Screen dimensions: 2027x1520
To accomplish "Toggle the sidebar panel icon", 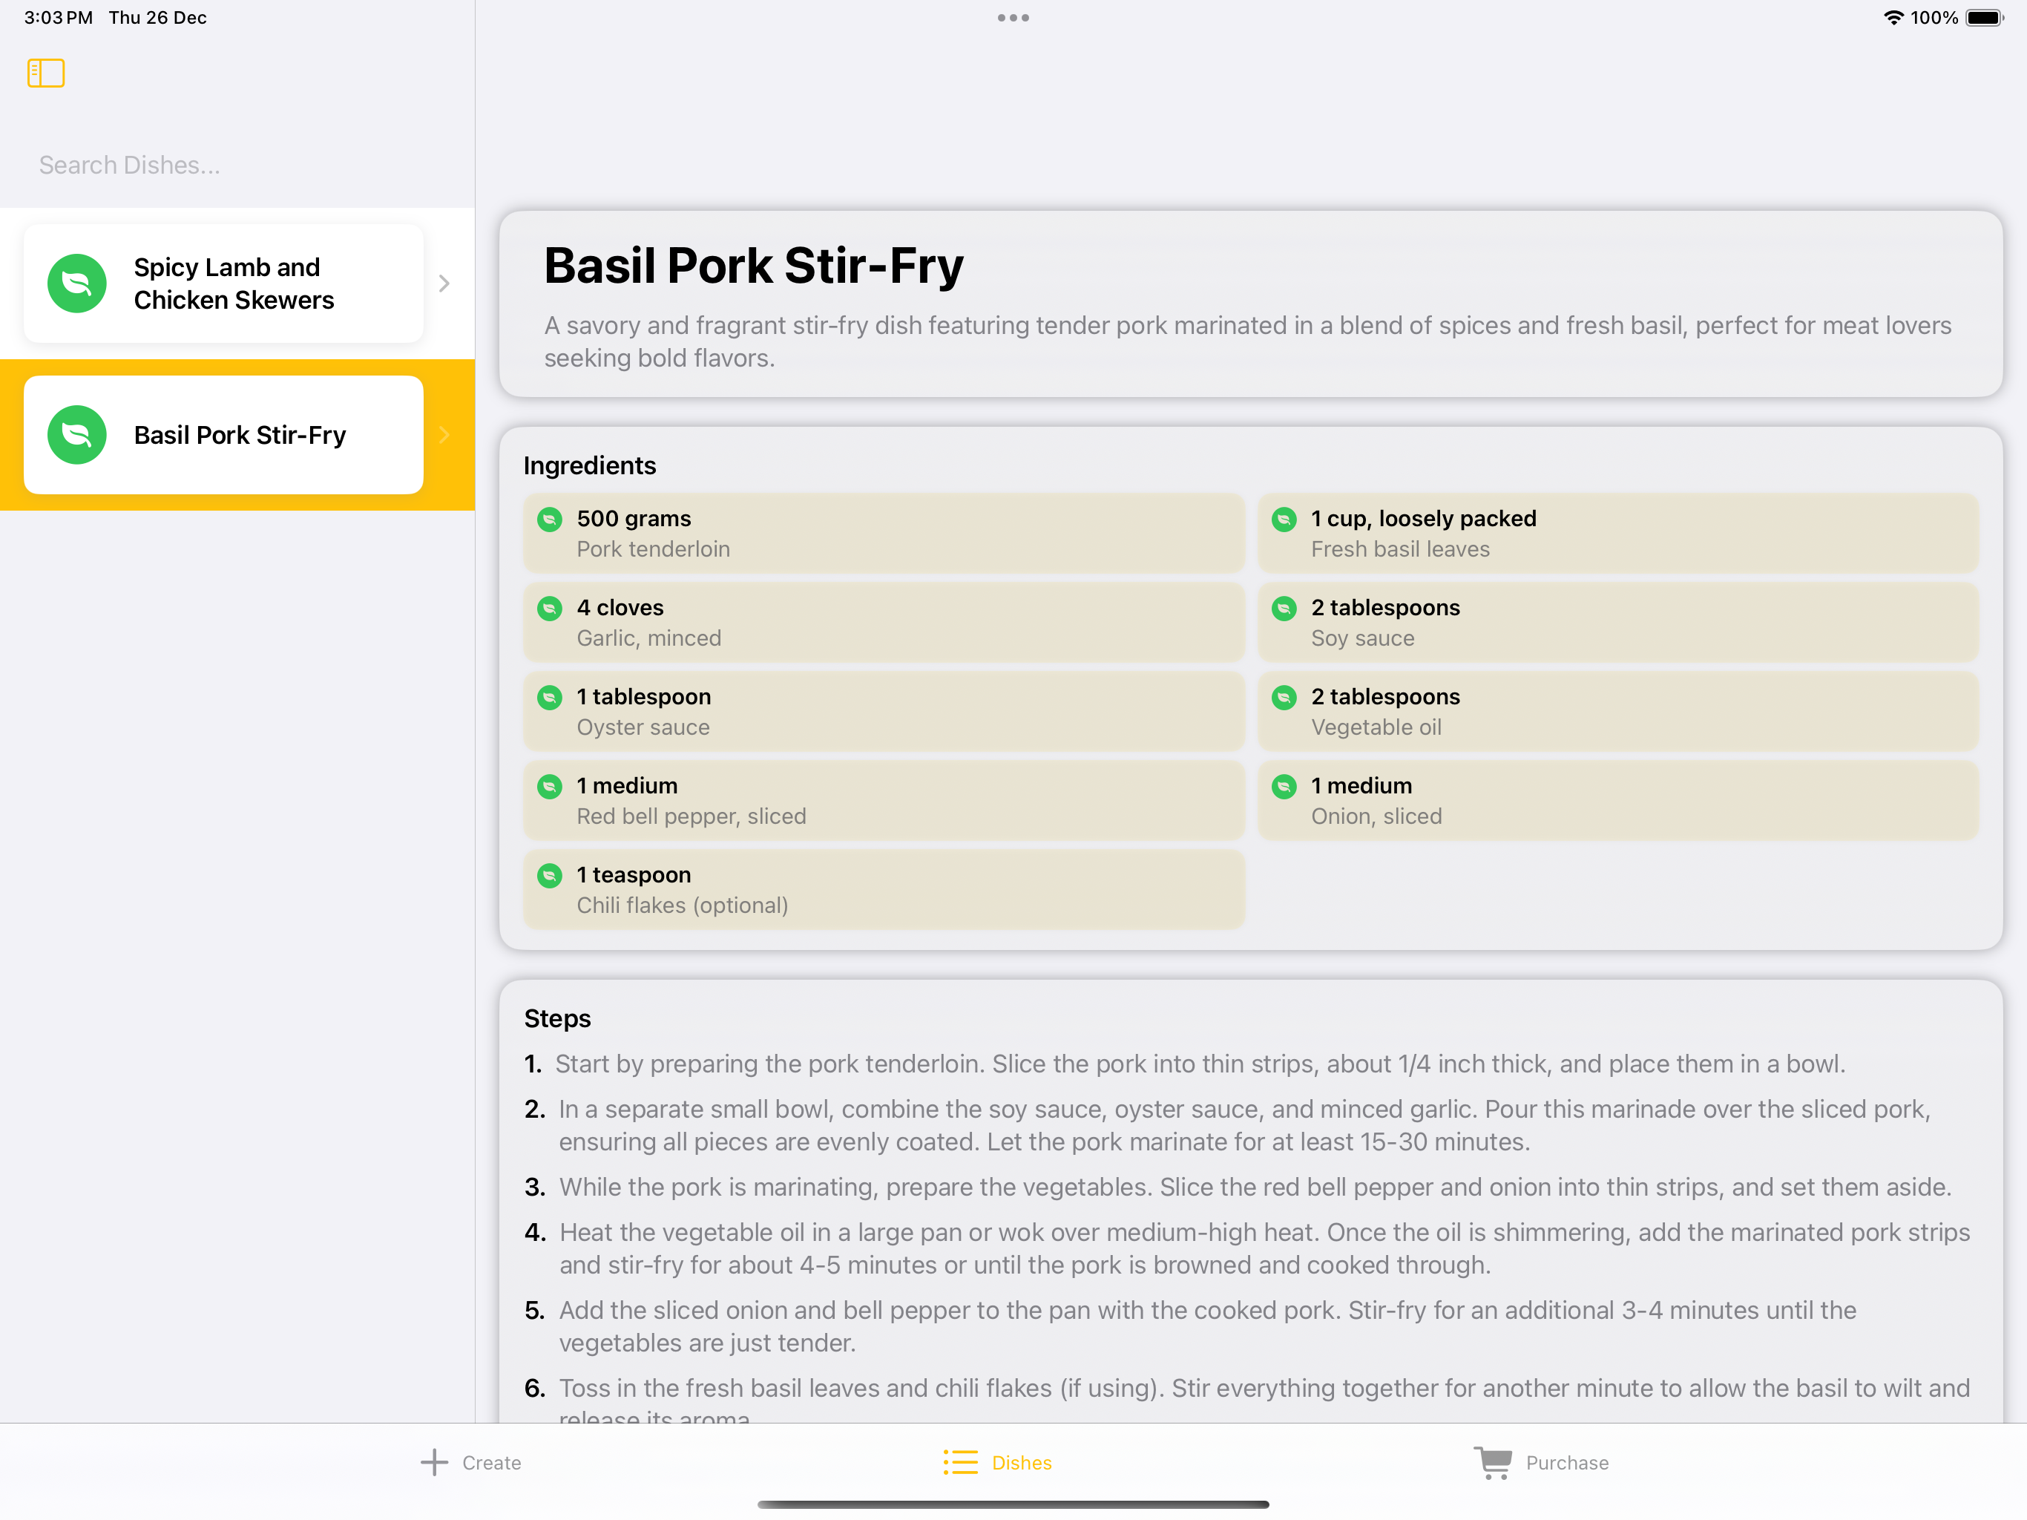I will [x=46, y=73].
